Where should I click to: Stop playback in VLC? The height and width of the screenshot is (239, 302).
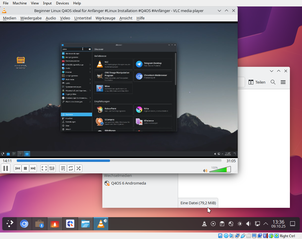point(25,168)
